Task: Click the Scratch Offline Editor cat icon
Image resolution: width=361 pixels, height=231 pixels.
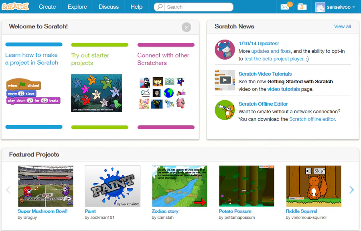Action: coord(225,110)
